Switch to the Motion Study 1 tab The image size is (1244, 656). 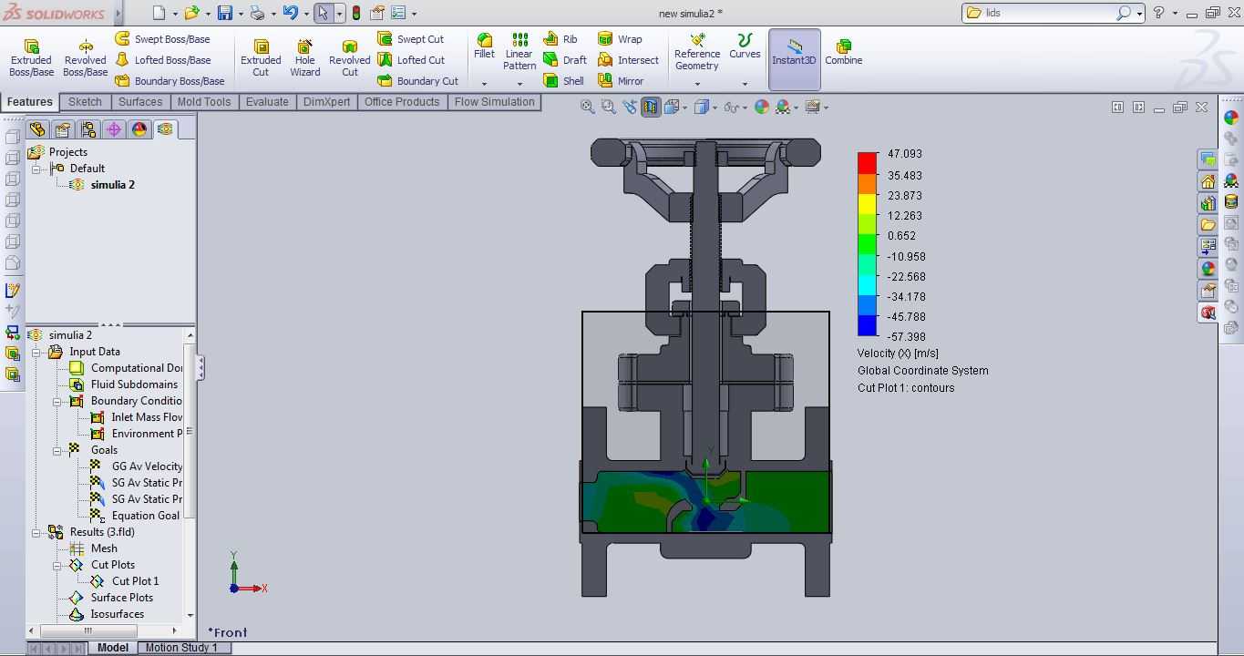click(181, 648)
